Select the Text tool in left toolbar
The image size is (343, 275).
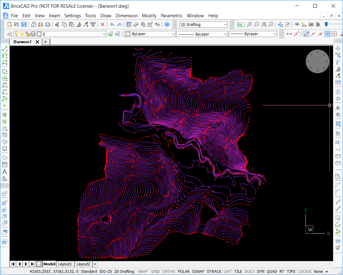(x=5, y=171)
